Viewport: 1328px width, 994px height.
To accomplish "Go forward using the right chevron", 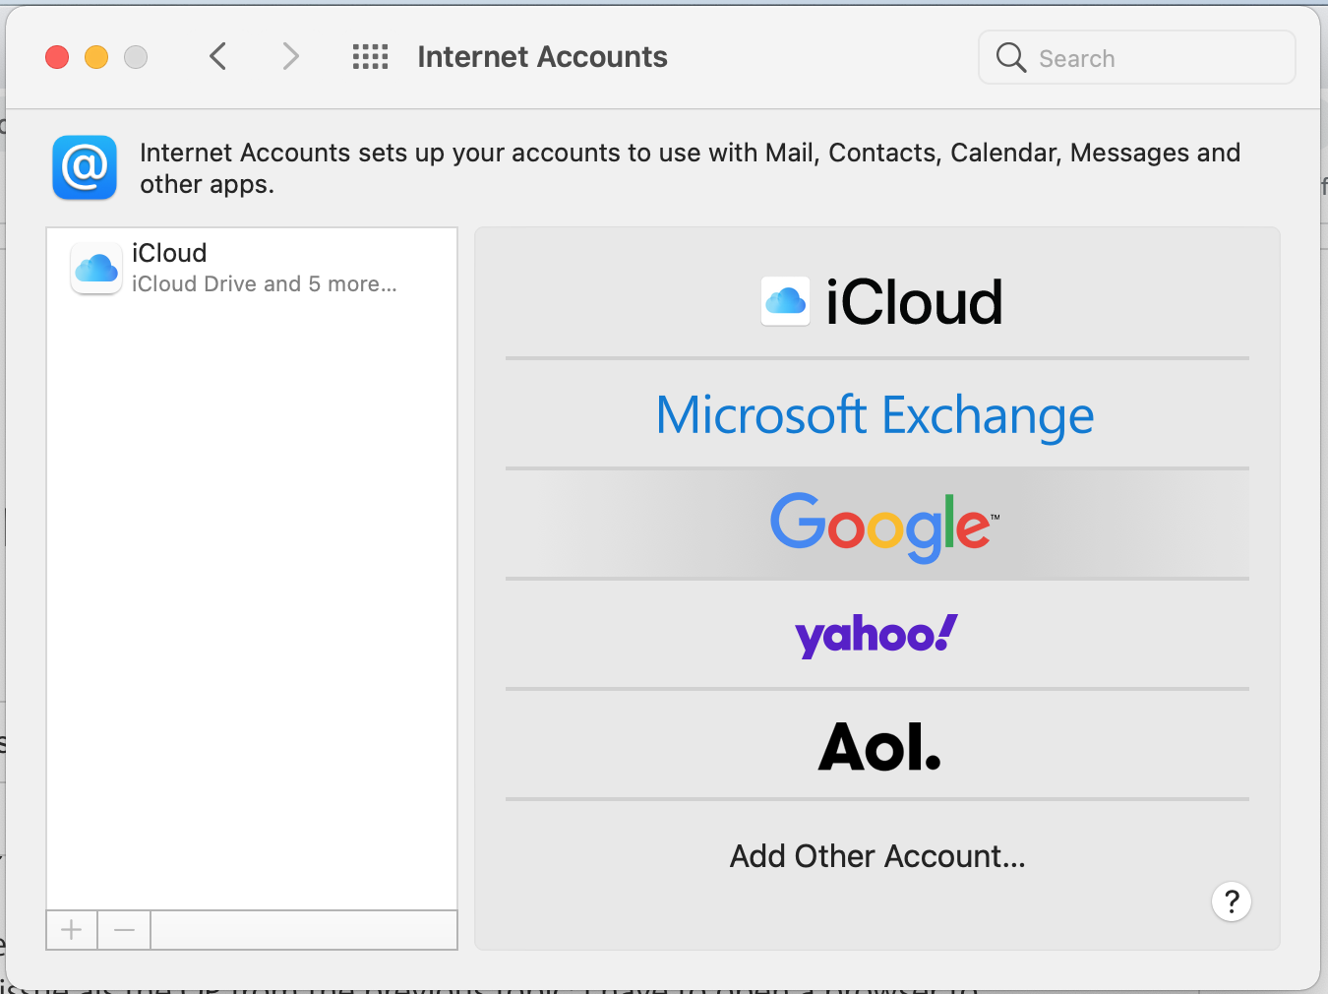I will tap(290, 57).
